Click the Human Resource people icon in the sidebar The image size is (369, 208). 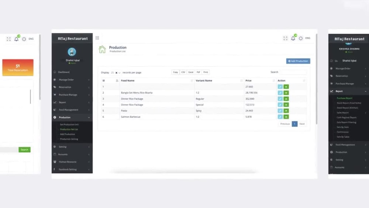coord(55,162)
